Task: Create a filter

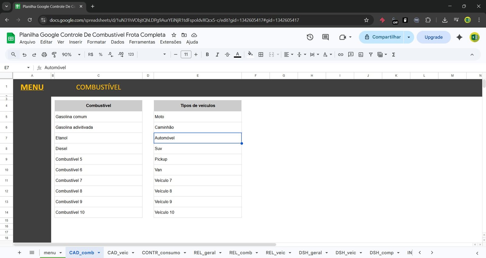Action: point(371,55)
